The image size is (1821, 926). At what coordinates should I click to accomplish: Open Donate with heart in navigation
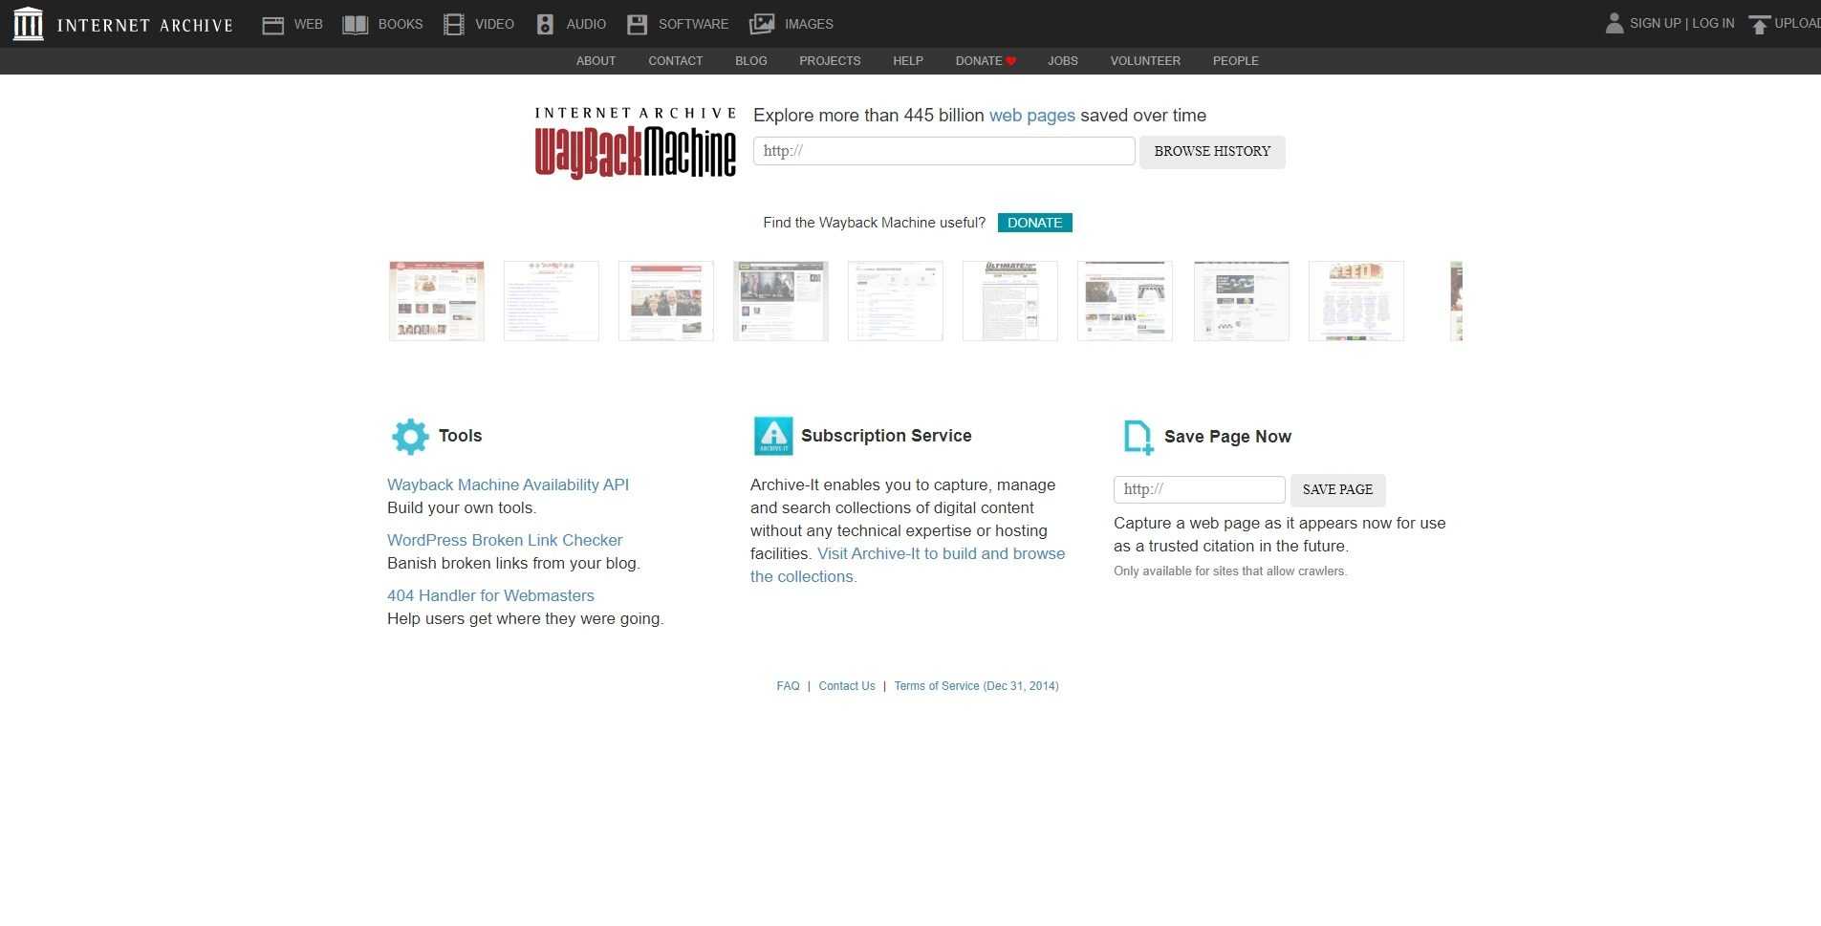[x=985, y=61]
